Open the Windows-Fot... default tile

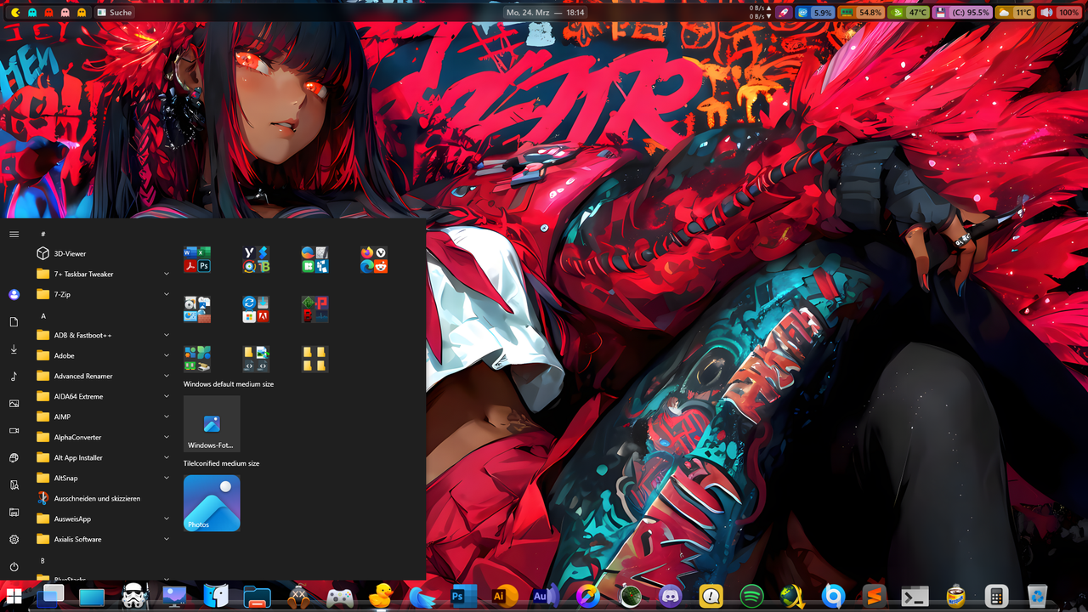tap(212, 423)
